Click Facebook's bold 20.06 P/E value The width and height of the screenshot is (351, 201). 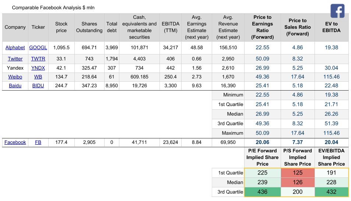262,142
